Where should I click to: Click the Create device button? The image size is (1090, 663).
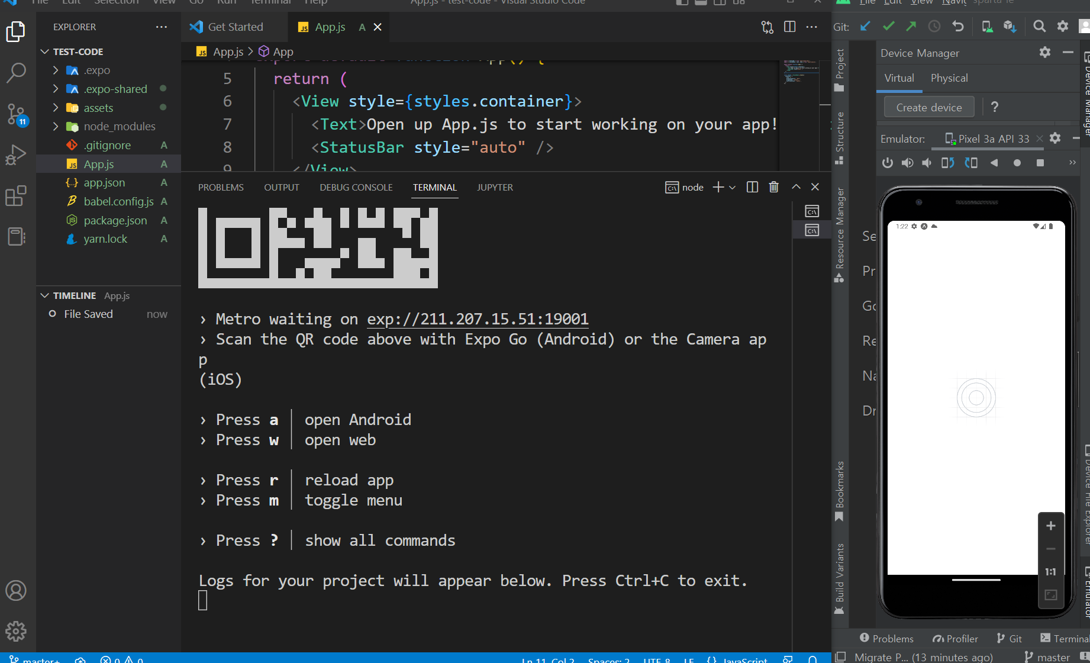click(929, 107)
